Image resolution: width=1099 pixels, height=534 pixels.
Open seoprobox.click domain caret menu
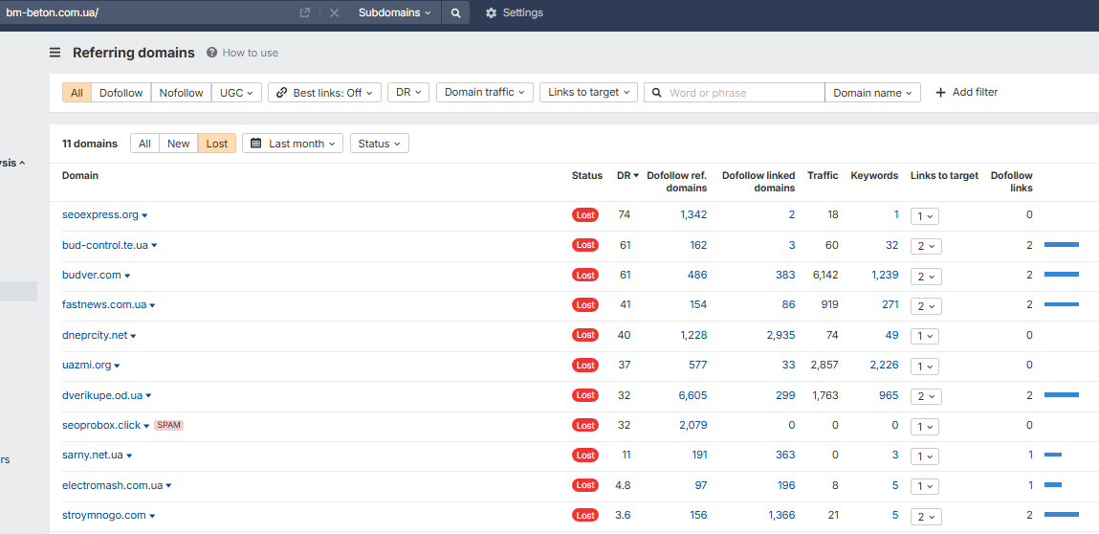pos(146,426)
